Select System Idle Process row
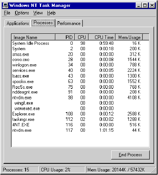The height and width of the screenshot is (175, 158). pos(80,43)
